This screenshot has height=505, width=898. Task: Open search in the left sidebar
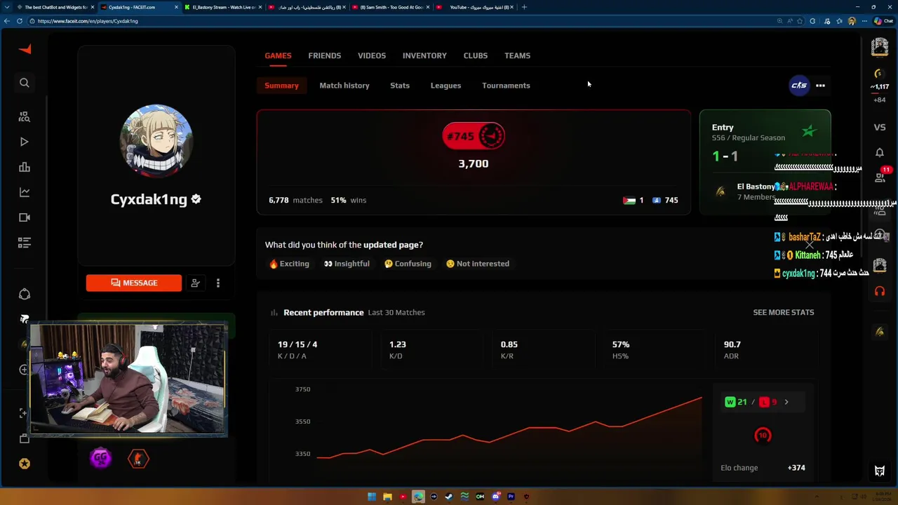click(25, 83)
